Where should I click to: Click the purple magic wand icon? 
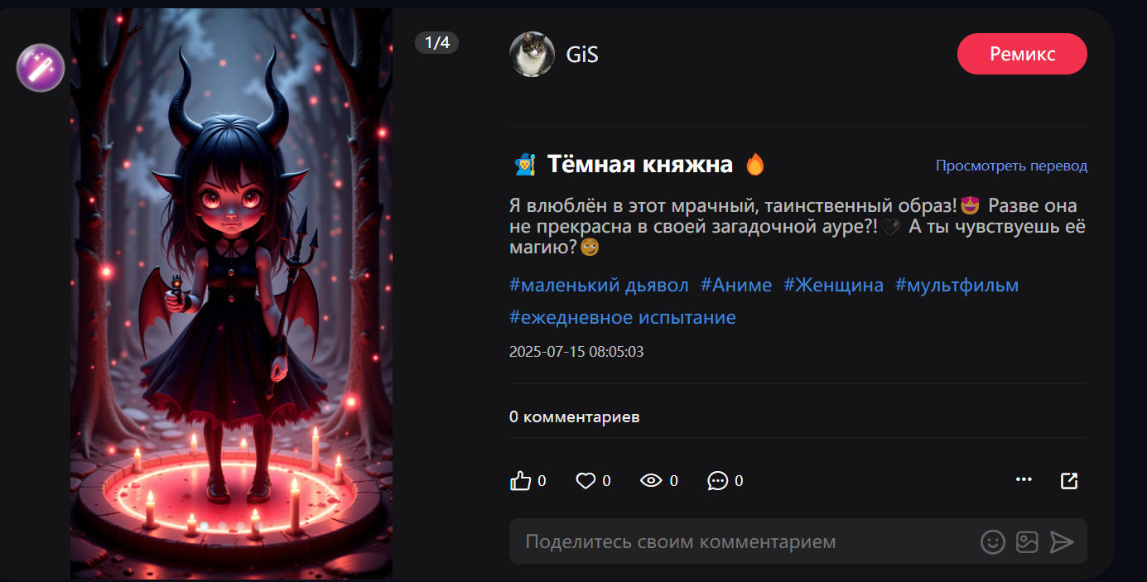41,68
